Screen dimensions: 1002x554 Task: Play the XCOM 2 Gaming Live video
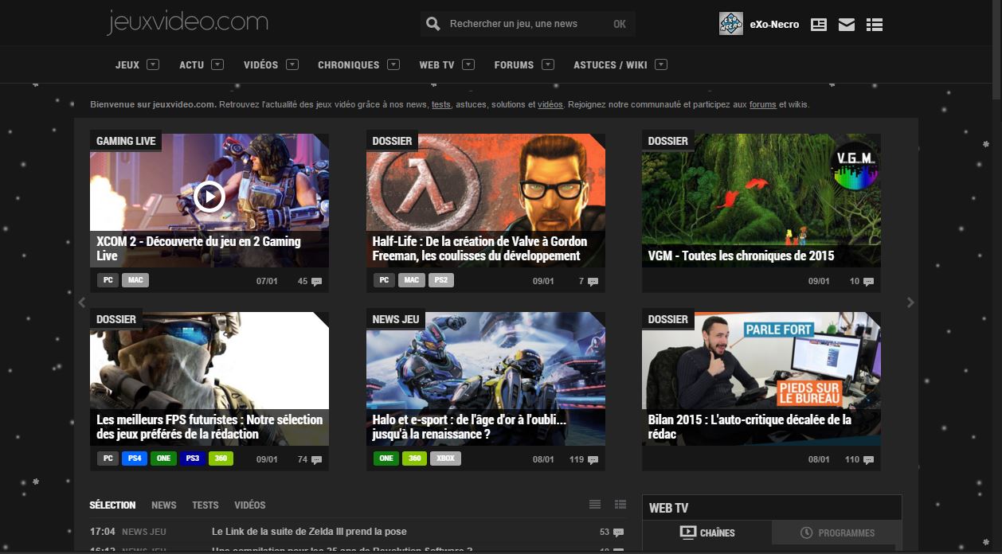point(209,195)
